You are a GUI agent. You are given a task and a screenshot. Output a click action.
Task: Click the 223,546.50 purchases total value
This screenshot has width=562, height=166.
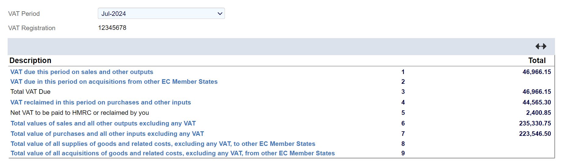(535, 134)
